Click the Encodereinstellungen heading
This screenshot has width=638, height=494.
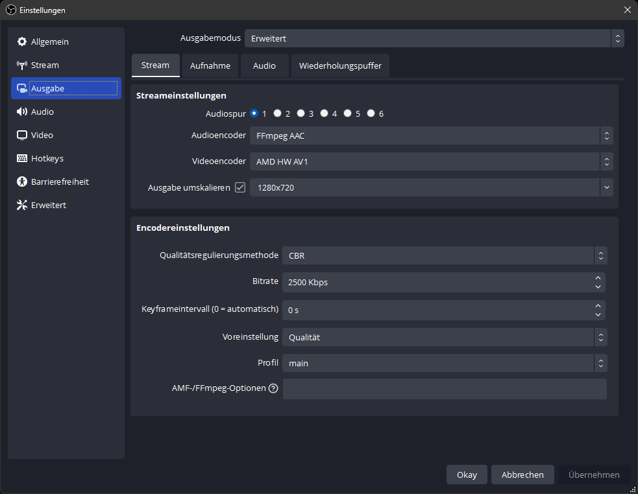click(x=182, y=228)
